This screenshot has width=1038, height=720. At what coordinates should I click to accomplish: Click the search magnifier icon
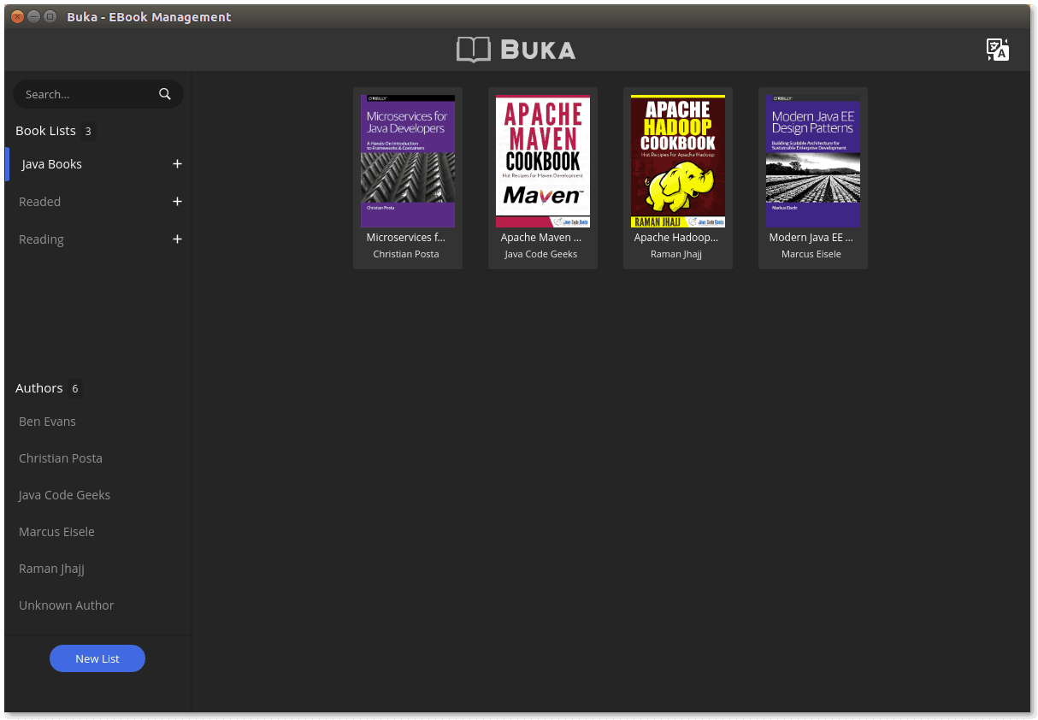coord(165,94)
